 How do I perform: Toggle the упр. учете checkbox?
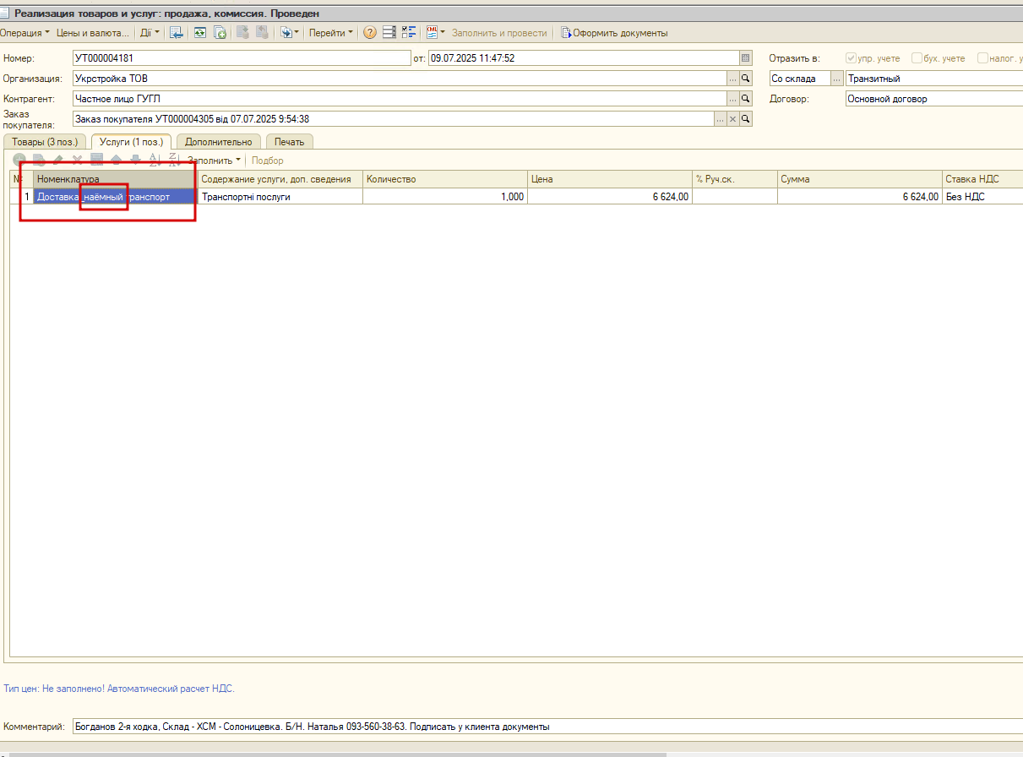point(851,58)
